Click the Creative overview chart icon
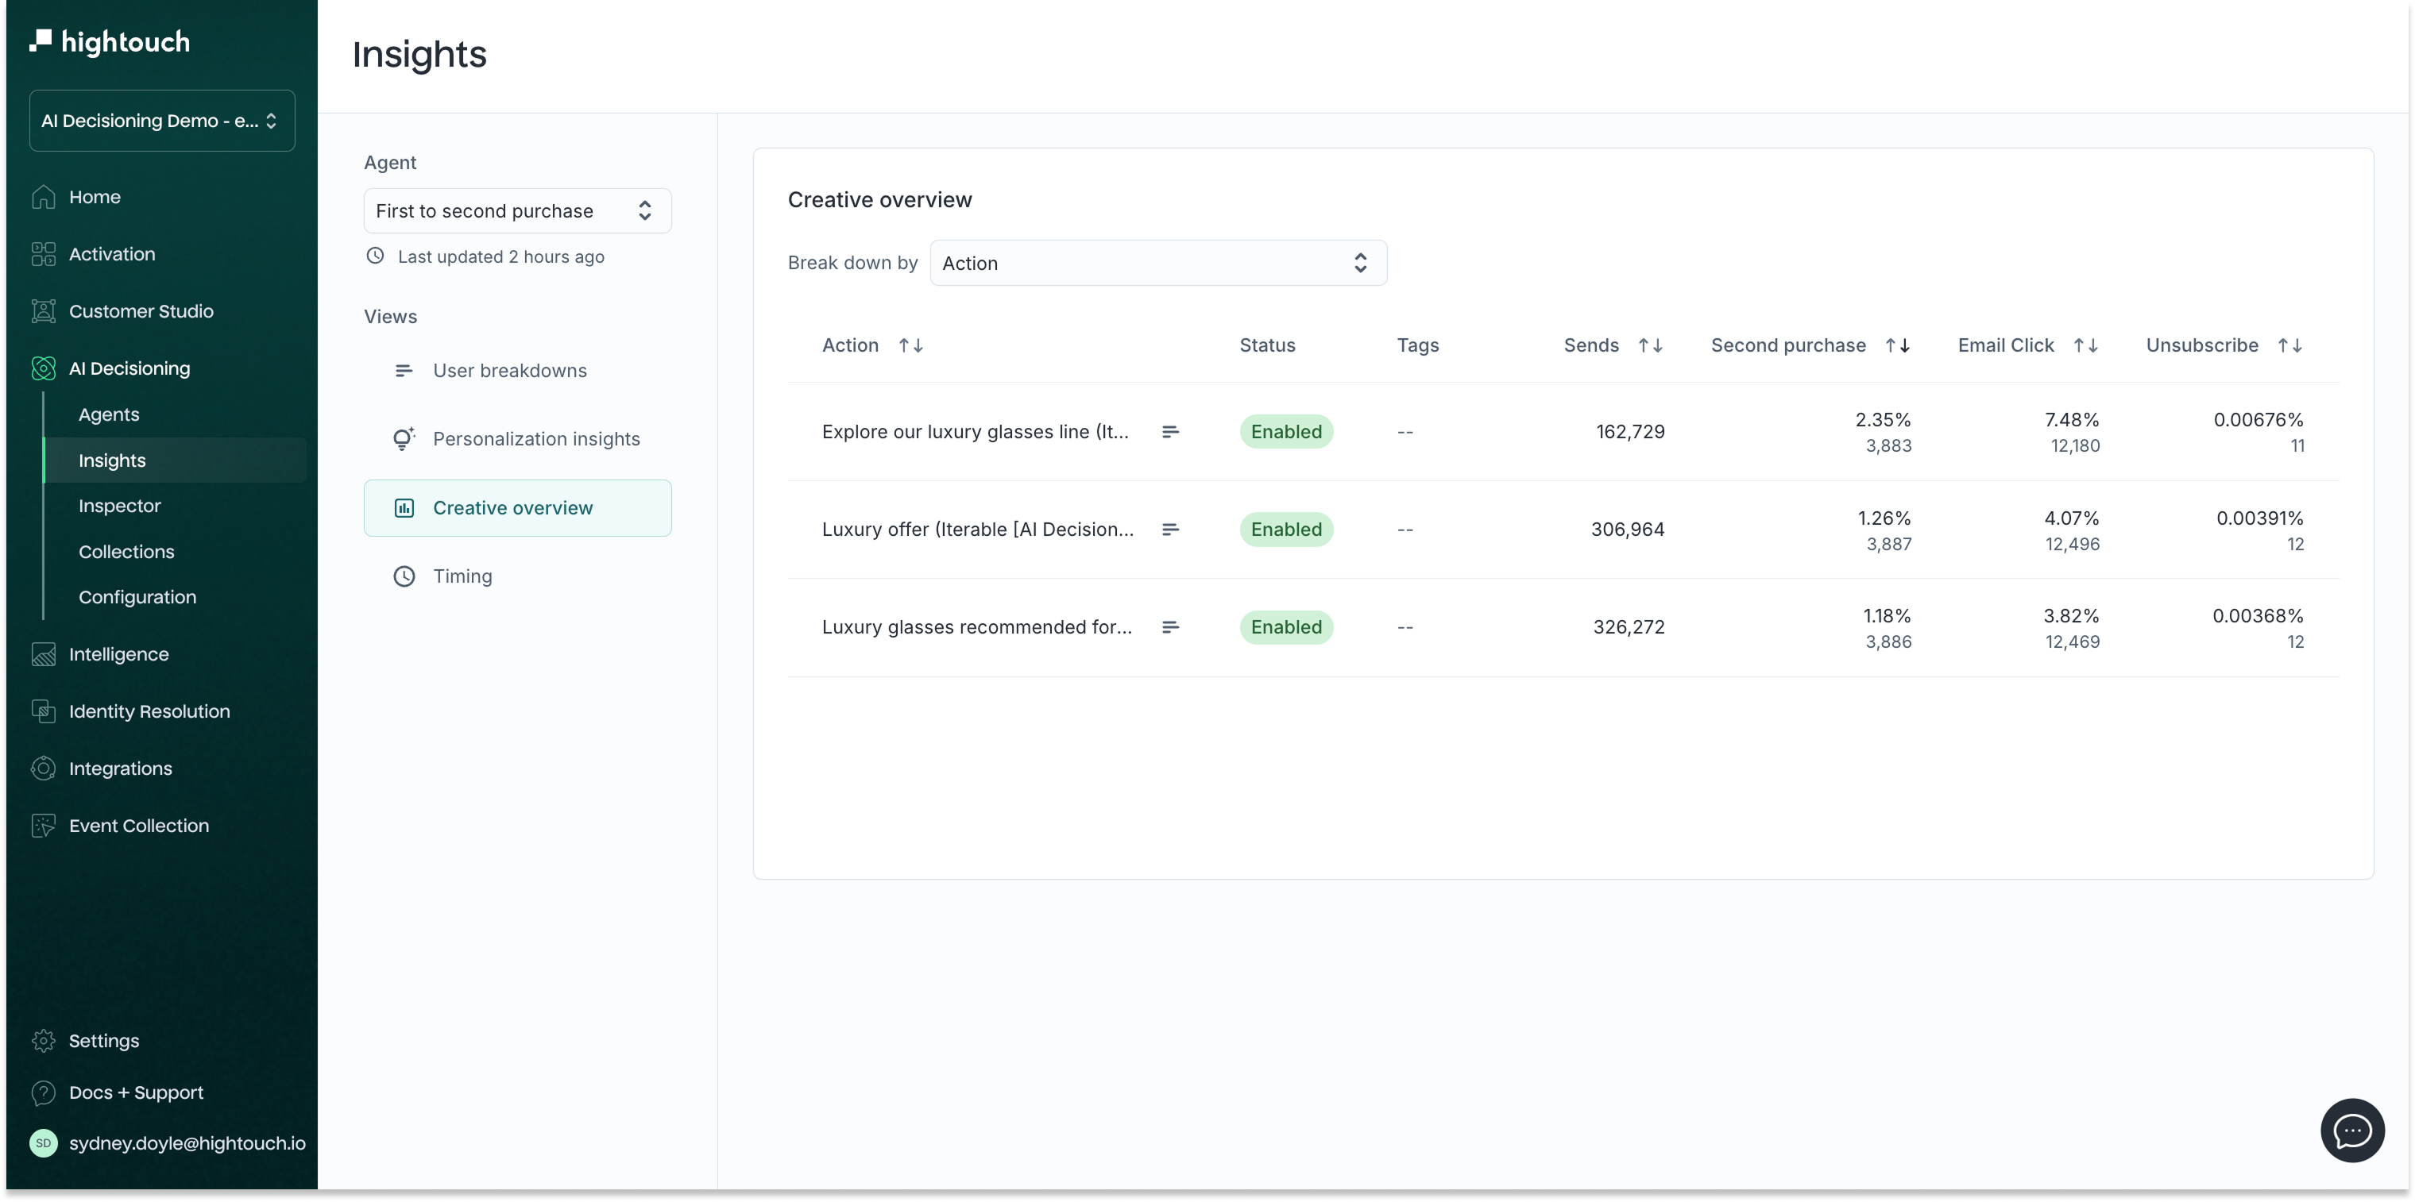Viewport: 2415px width, 1202px height. click(404, 508)
